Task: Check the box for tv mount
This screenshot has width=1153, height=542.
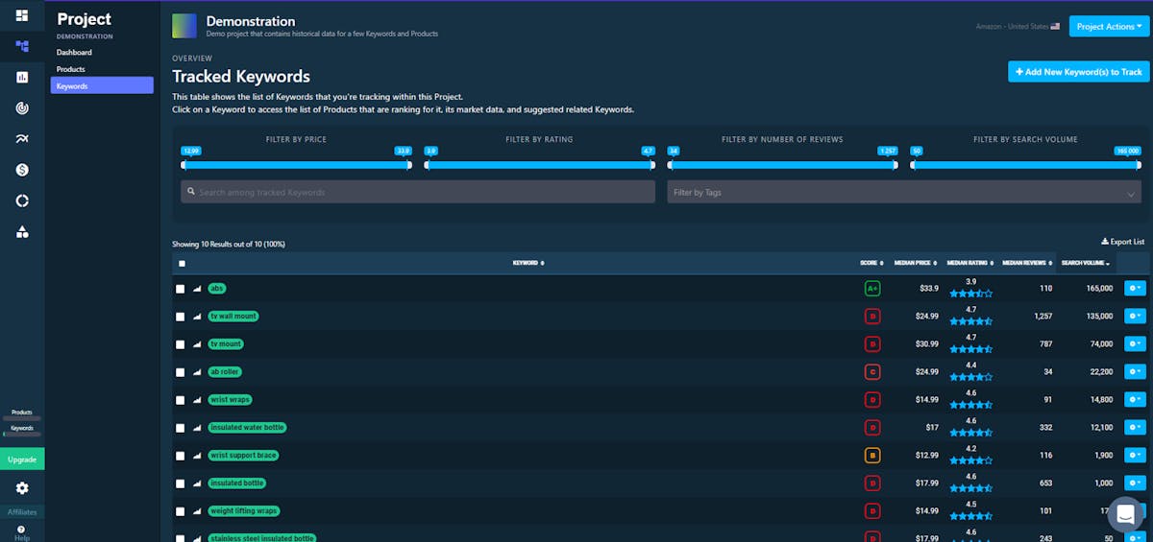Action: point(181,344)
